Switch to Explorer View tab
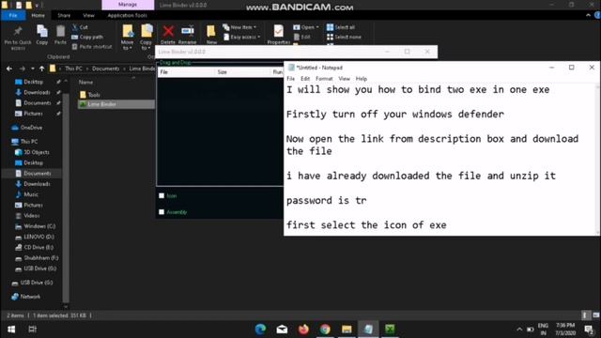The height and width of the screenshot is (338, 601). 88,15
